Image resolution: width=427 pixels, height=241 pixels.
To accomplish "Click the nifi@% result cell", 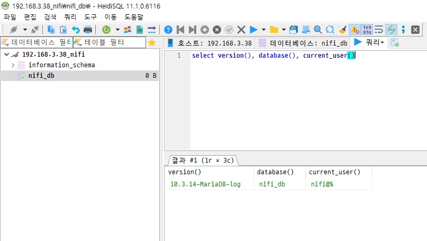I will pyautogui.click(x=339, y=184).
